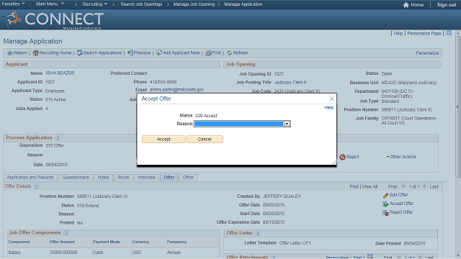This screenshot has height=259, width=461.
Task: Expand the Favorites menu
Action: 13,4
